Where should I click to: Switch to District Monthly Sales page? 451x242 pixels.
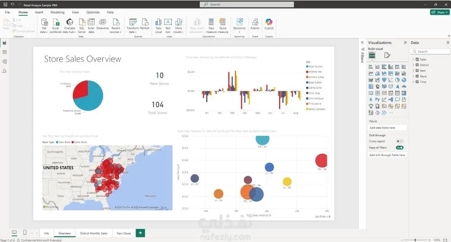coord(94,233)
